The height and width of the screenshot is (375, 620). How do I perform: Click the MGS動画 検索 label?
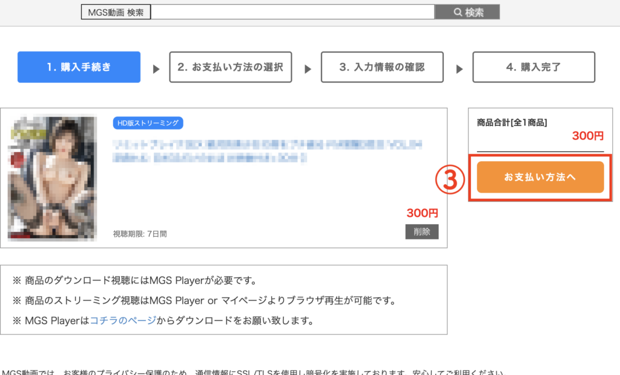[116, 12]
